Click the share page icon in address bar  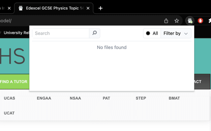[x=166, y=21]
